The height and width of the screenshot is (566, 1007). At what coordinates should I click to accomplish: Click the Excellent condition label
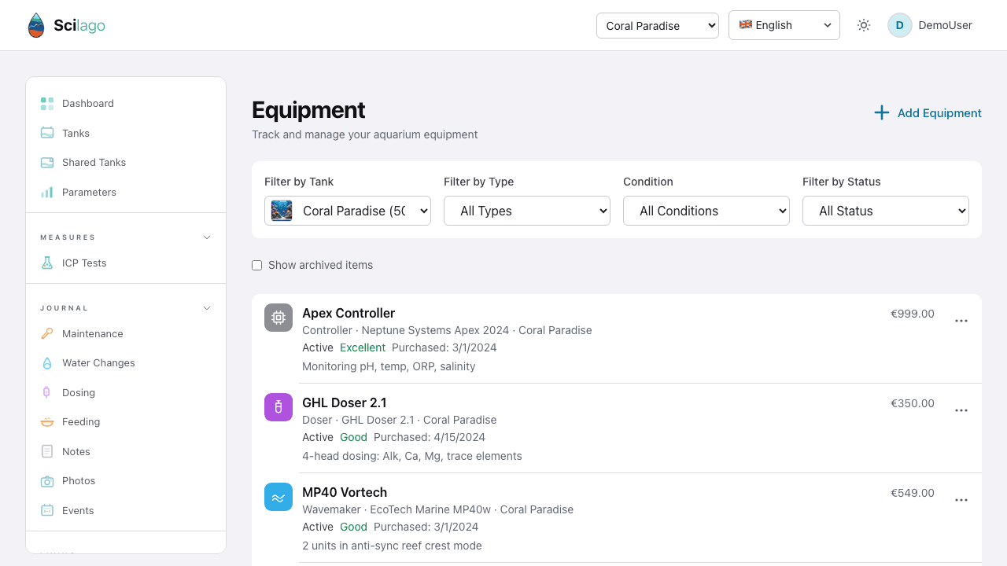(363, 347)
